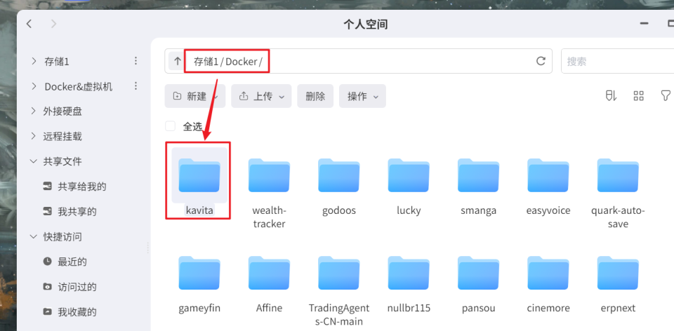Viewport: 674px width, 331px height.
Task: Click the up-directory arrow in path bar
Action: (177, 61)
